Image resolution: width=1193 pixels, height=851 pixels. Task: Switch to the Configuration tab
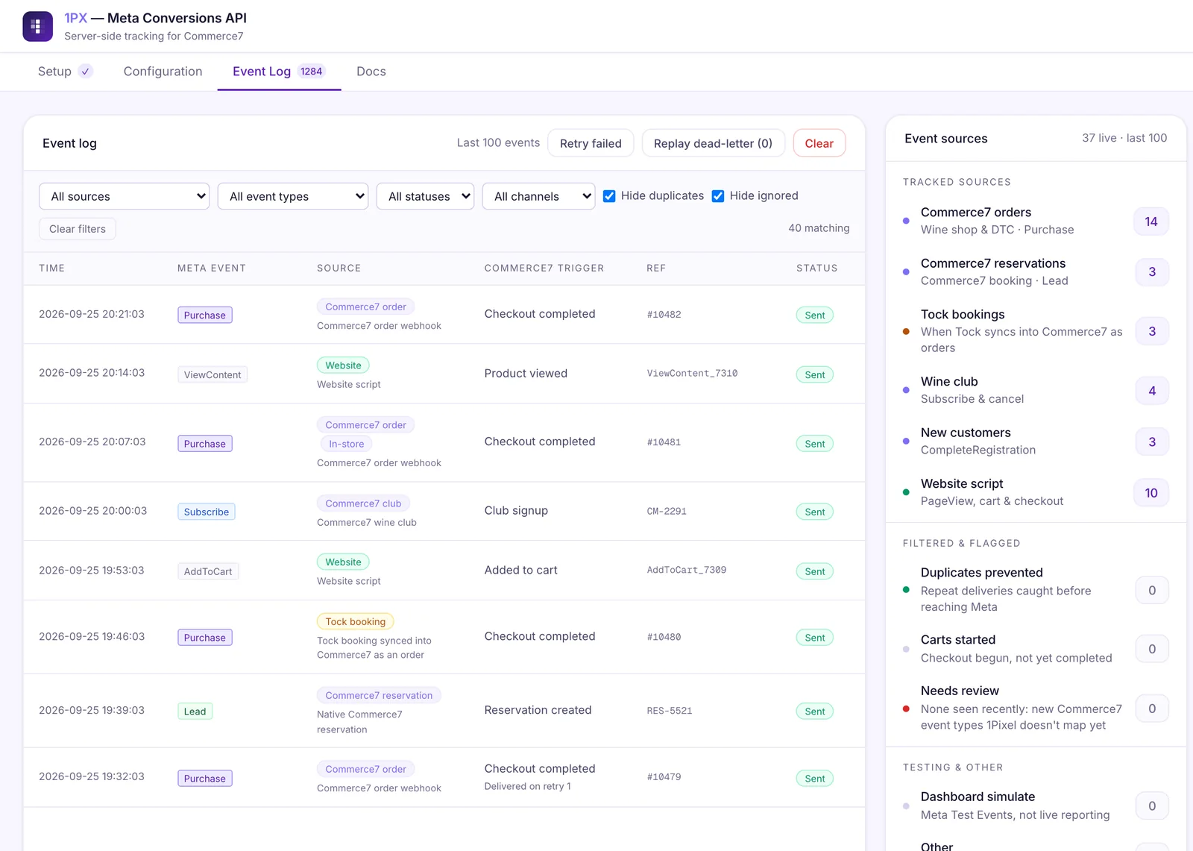tap(163, 72)
